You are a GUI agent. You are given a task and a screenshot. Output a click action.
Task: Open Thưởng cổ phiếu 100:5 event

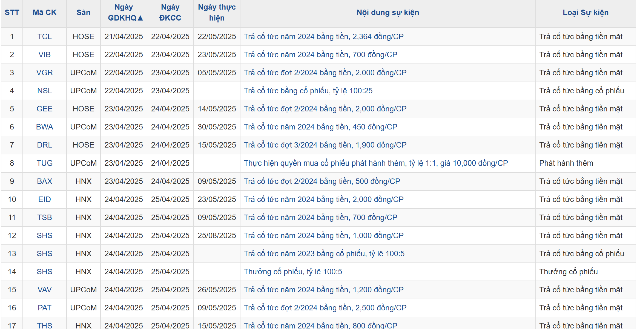(293, 272)
